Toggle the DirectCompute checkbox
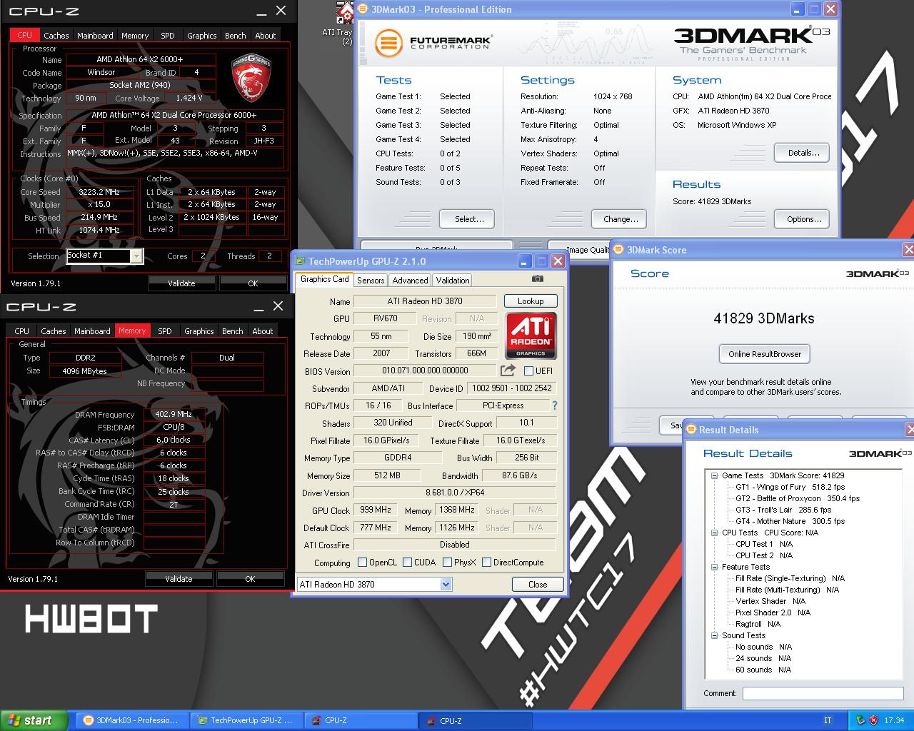The width and height of the screenshot is (914, 731). click(486, 563)
